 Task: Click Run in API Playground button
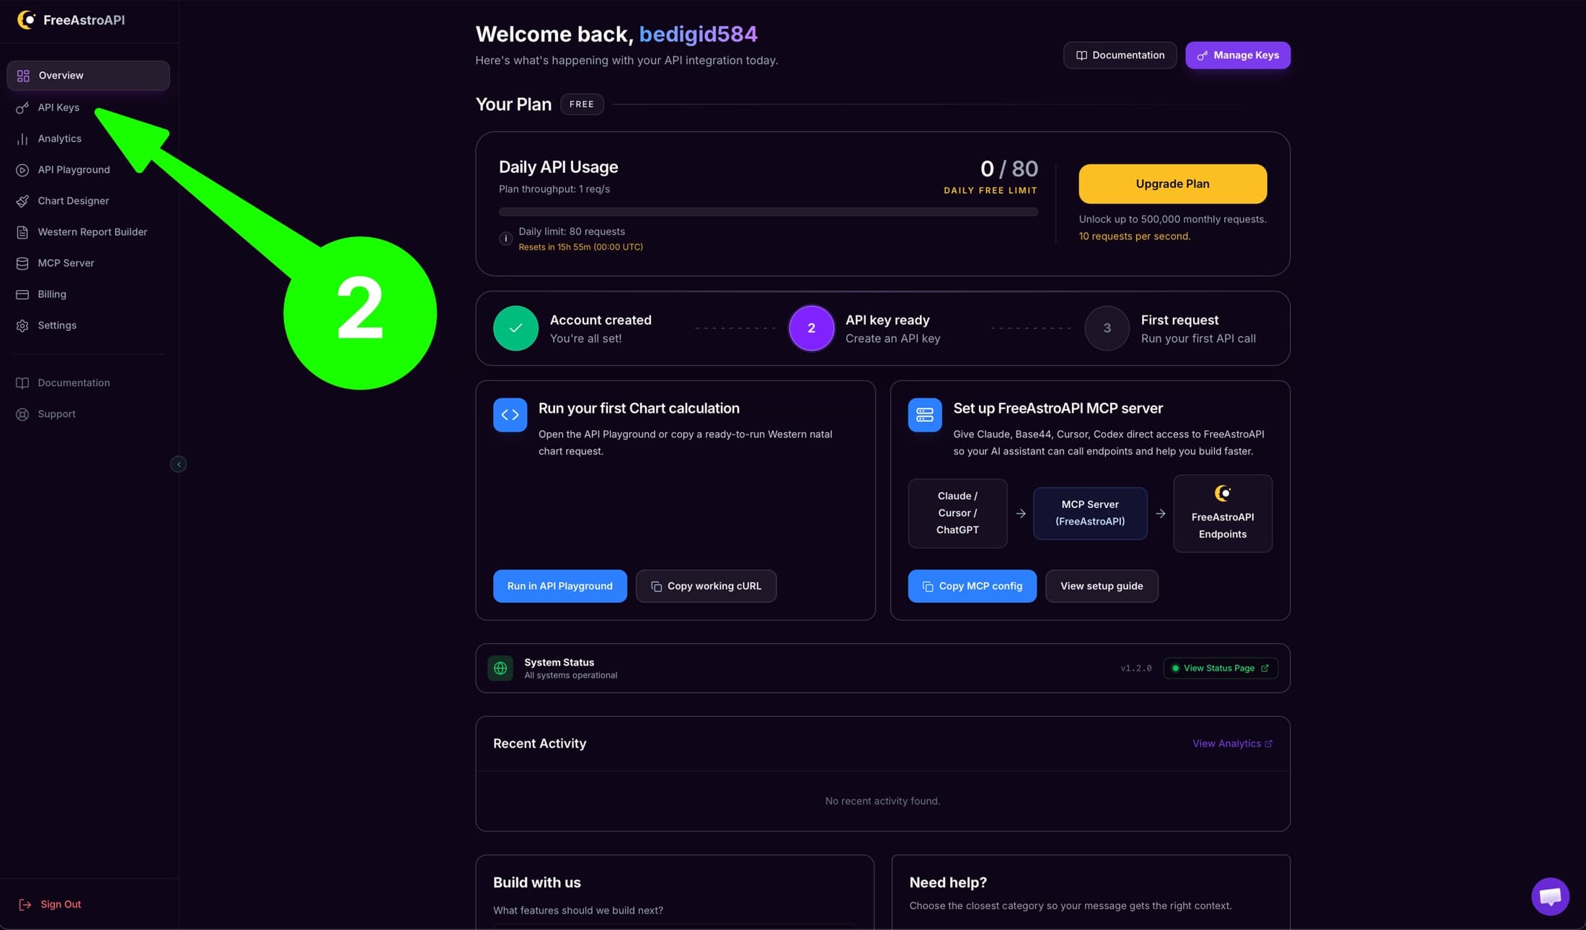click(559, 586)
